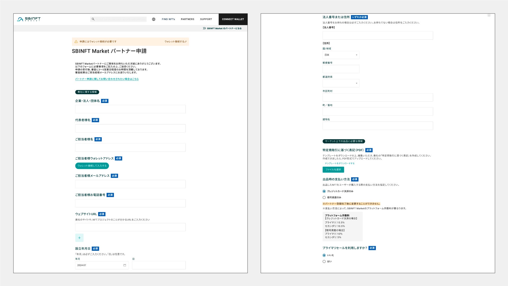Open the prefecture dropdown
Screen dimensions: 508x286
pyautogui.click(x=341, y=83)
